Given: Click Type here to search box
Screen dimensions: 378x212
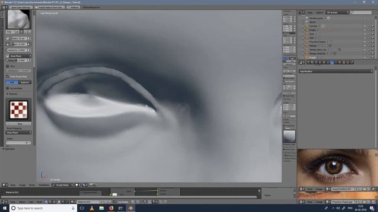Looking at the screenshot, I should [x=43, y=208].
